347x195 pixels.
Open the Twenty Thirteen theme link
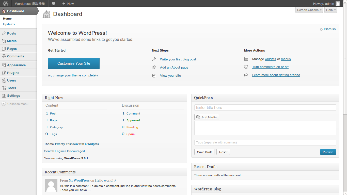(66, 144)
